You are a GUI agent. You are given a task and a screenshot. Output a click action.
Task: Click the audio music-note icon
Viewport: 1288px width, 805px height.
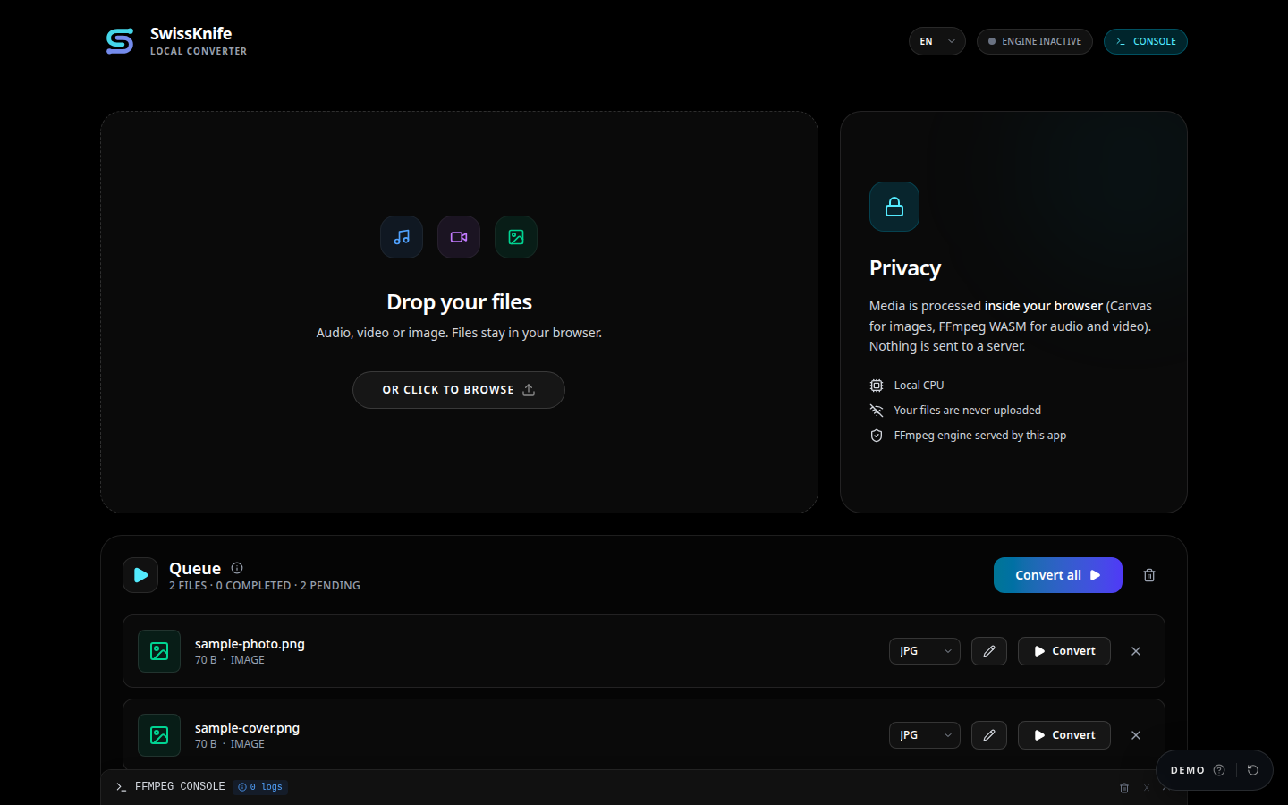tap(402, 237)
